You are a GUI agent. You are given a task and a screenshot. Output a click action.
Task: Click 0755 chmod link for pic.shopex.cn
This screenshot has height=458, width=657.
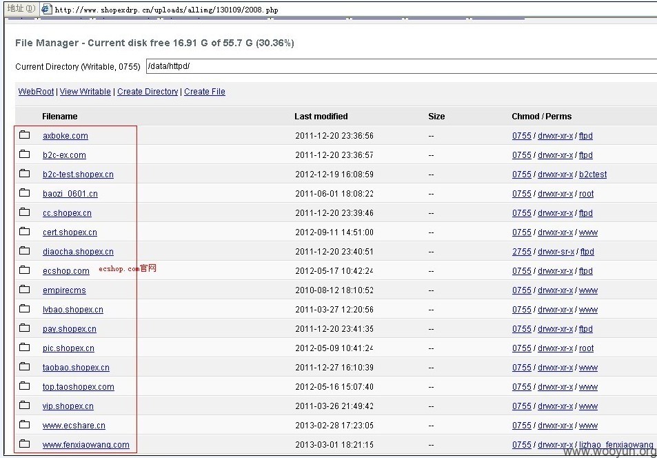(x=522, y=348)
